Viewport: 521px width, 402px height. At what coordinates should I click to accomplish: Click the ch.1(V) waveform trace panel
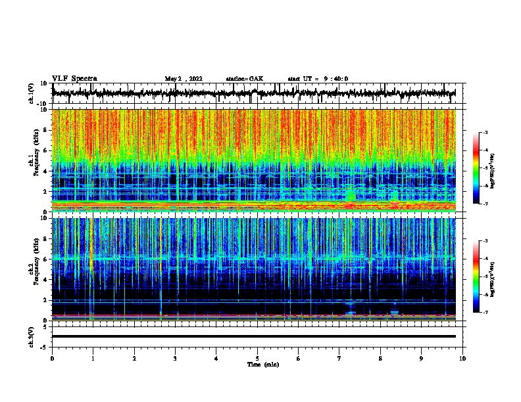coord(257,93)
